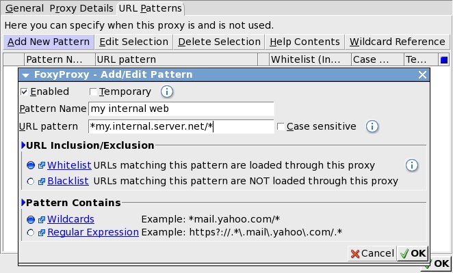Click info icon beside Case sensitive
This screenshot has height=273, width=453.
pos(372,126)
